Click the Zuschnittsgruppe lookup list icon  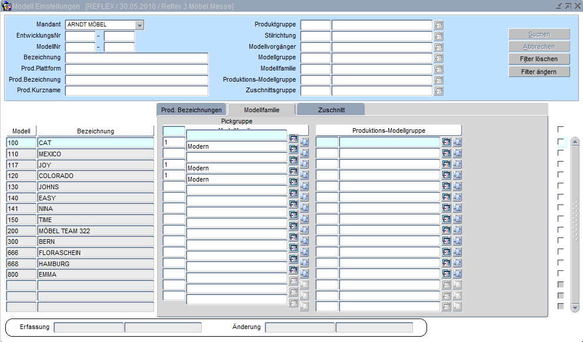(x=439, y=91)
